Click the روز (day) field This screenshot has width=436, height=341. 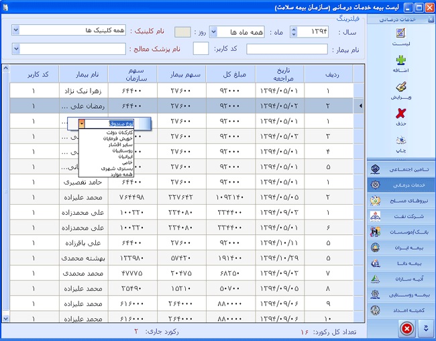coord(182,32)
